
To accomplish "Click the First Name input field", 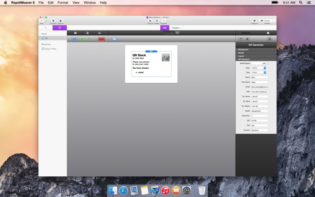I will coord(259,82).
